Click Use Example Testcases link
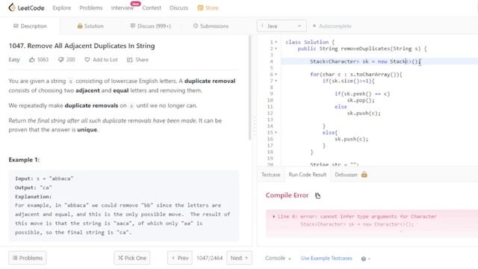This screenshot has width=478, height=269. 326,259
